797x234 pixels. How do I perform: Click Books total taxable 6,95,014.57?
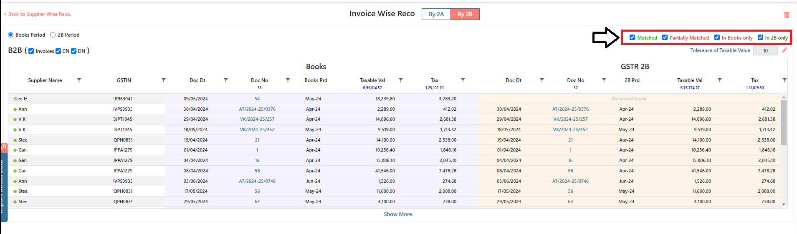372,88
